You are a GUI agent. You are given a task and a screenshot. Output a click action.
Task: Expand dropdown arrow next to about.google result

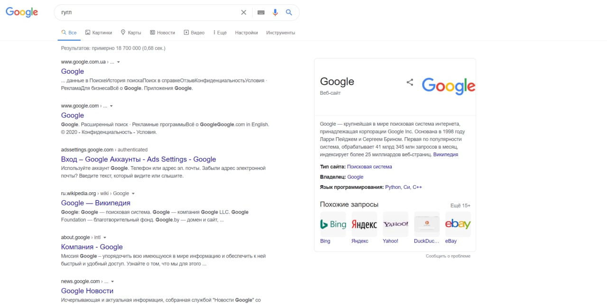(x=105, y=238)
